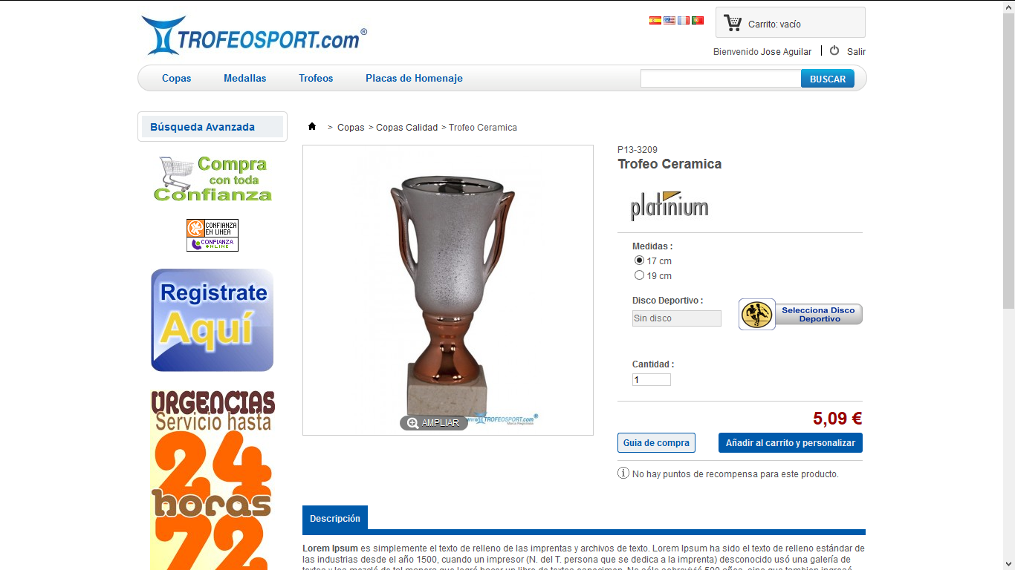Click Añadir al carrito y personalizar

791,443
